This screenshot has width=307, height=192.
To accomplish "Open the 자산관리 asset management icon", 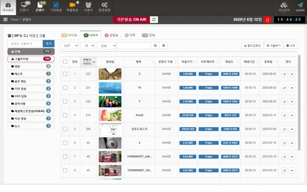I will tap(284, 7).
